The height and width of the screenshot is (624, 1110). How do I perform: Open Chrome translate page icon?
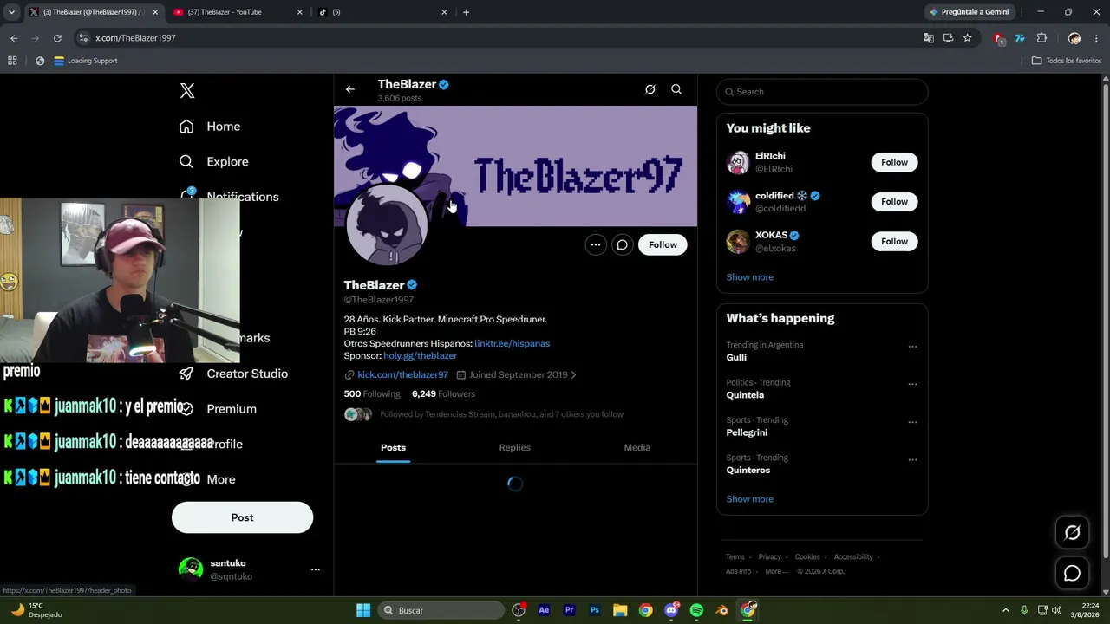[x=929, y=38]
